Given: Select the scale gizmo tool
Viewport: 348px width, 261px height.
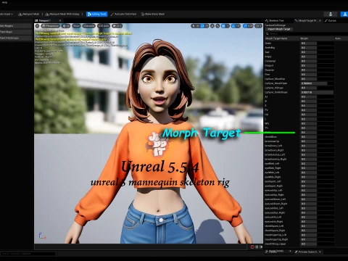Looking at the screenshot, I should click(207, 26).
